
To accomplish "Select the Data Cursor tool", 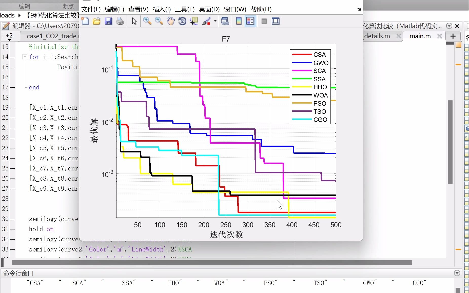I will coord(194,21).
